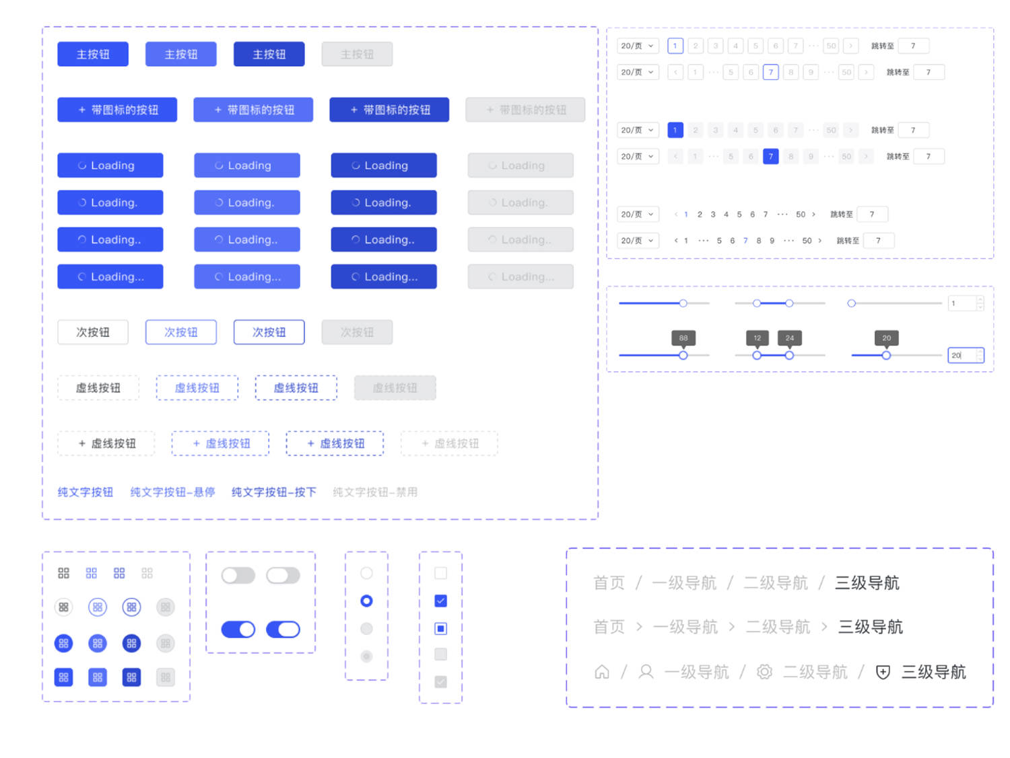Click next-page arrow in outlined pagination with 1 selected
1010x758 pixels.
[x=851, y=46]
